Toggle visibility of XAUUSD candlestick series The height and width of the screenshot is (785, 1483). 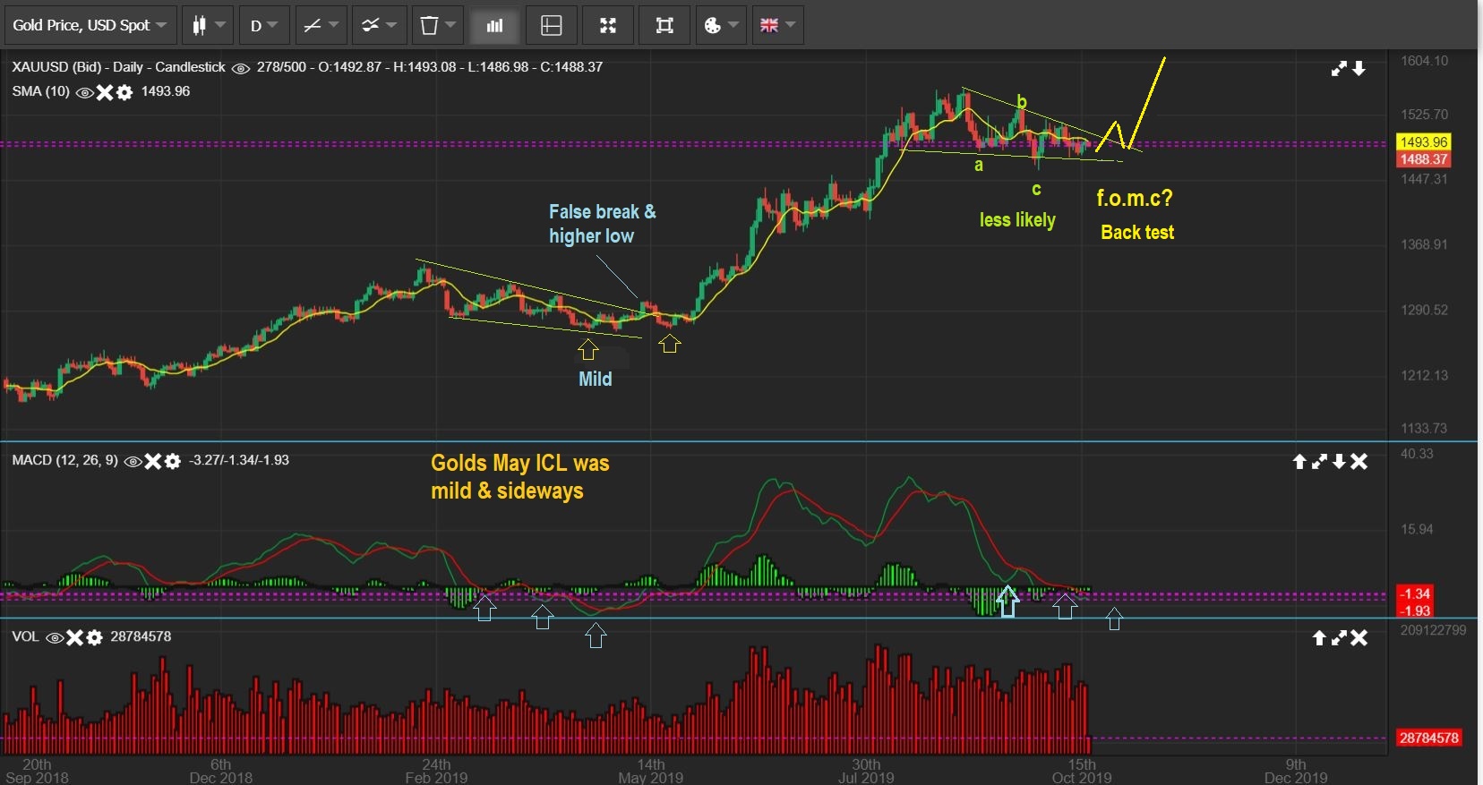(241, 68)
